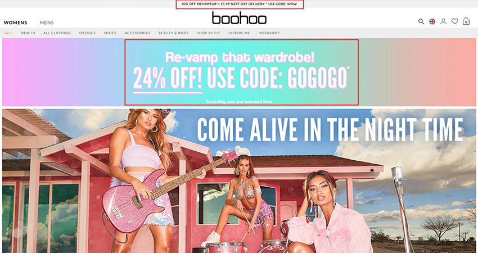
Task: Click the boohoo logo
Action: pos(239,18)
